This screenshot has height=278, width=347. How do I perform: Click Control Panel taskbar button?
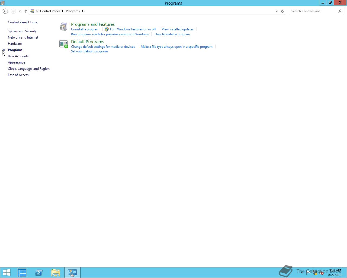pyautogui.click(x=72, y=273)
